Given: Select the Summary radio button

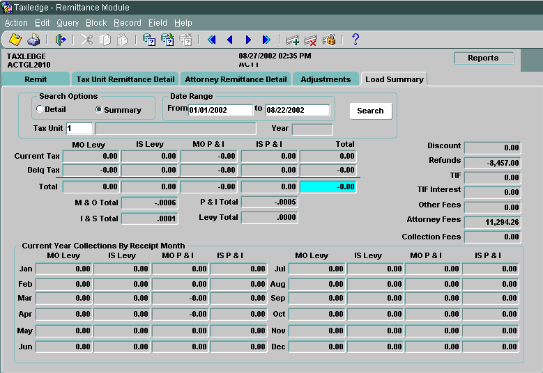Looking at the screenshot, I should 98,109.
